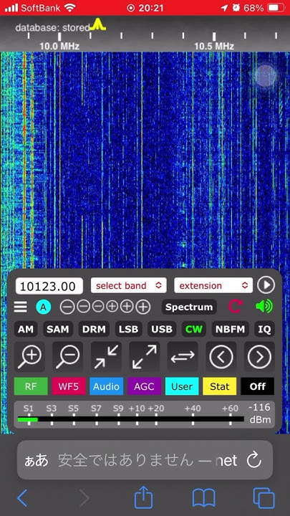
Task: Click the database: stored label
Action: (x=52, y=27)
